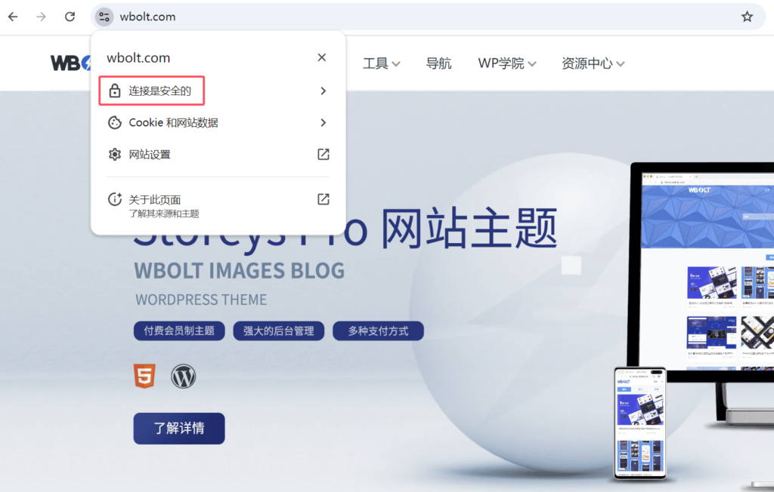Expand the 'WP学院' navigation dropdown

[x=506, y=63]
